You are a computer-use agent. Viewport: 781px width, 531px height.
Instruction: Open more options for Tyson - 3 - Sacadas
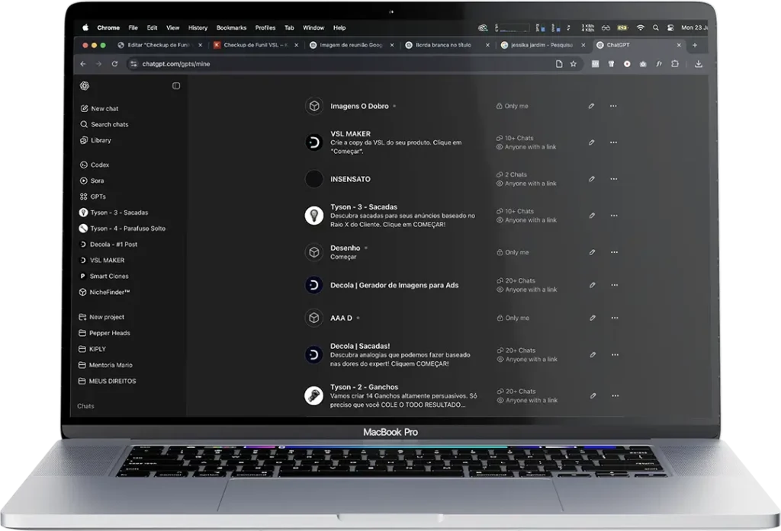pyautogui.click(x=614, y=216)
